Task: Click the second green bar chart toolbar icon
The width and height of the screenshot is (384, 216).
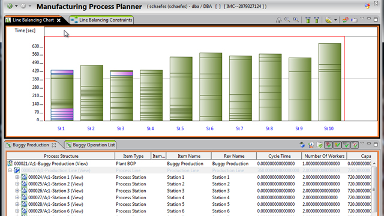Action: coord(317,20)
